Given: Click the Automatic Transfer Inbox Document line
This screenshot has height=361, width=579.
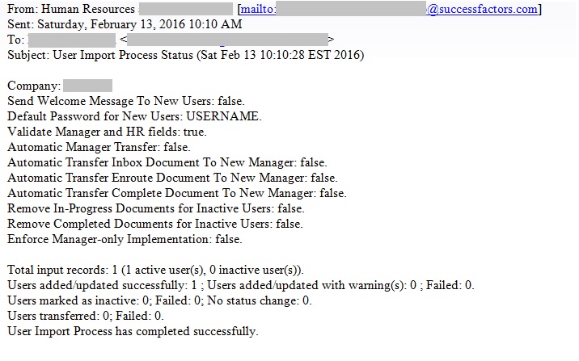Looking at the screenshot, I should 167,162.
